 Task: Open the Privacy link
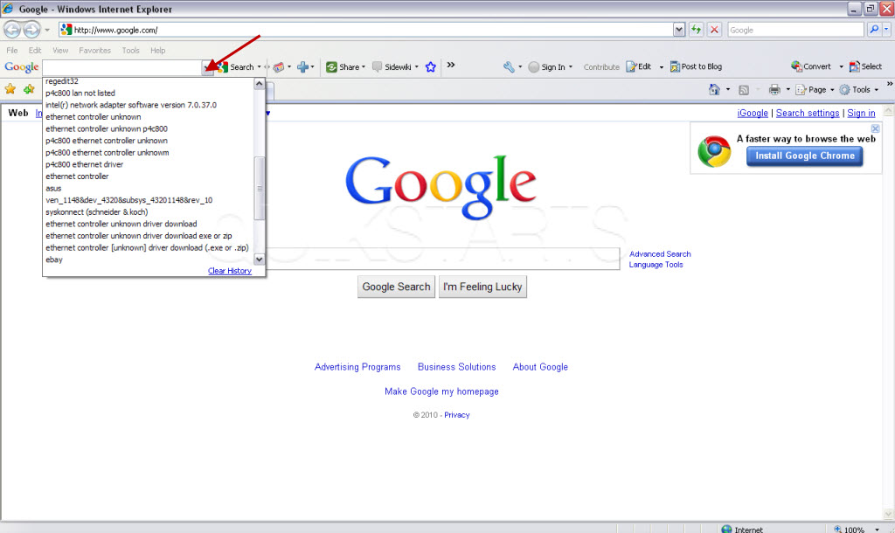tap(456, 415)
